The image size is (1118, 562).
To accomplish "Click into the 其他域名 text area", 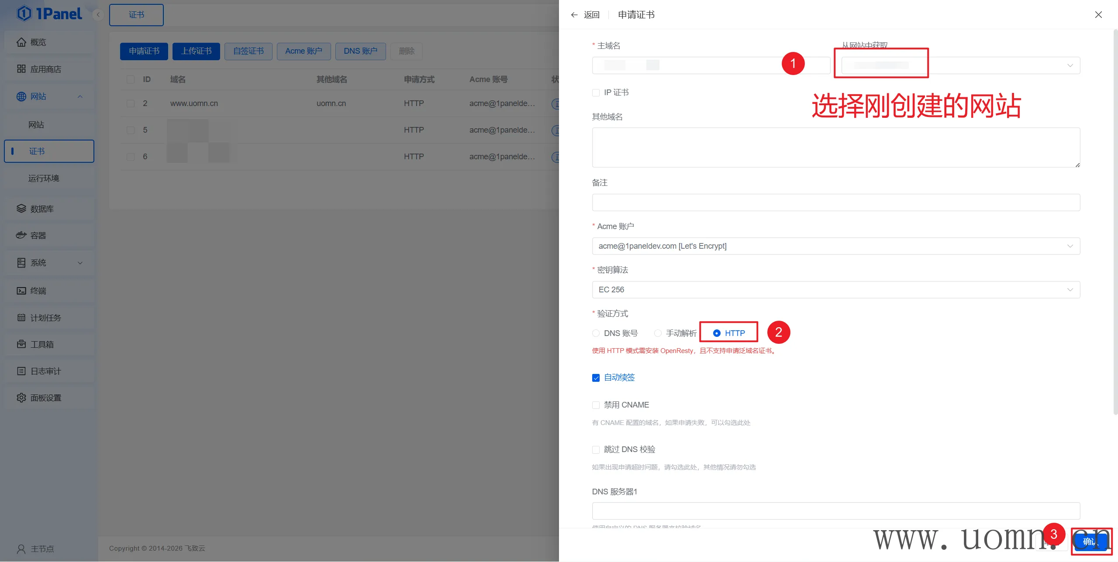I will tap(835, 147).
